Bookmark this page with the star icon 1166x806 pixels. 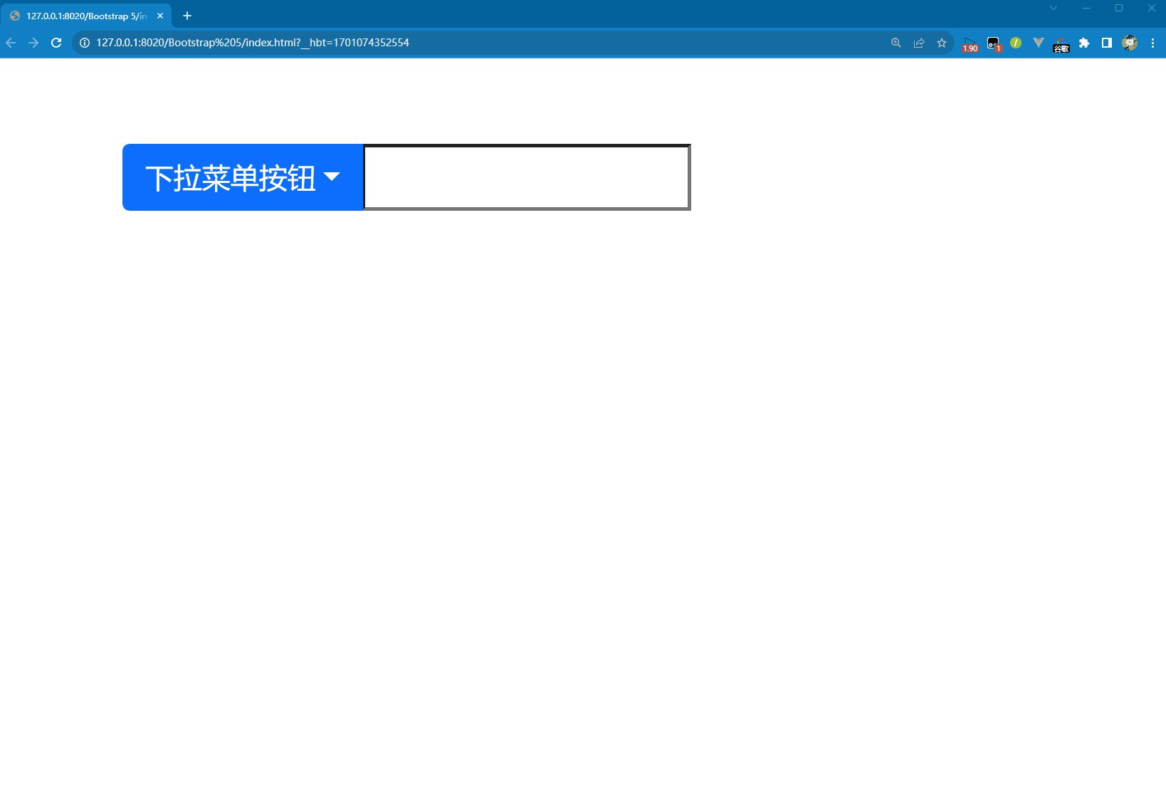(x=941, y=43)
